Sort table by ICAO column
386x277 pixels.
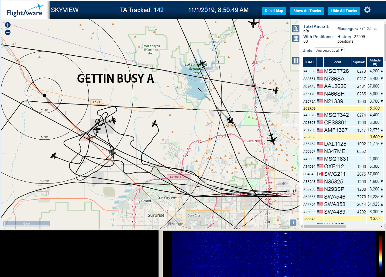click(309, 62)
